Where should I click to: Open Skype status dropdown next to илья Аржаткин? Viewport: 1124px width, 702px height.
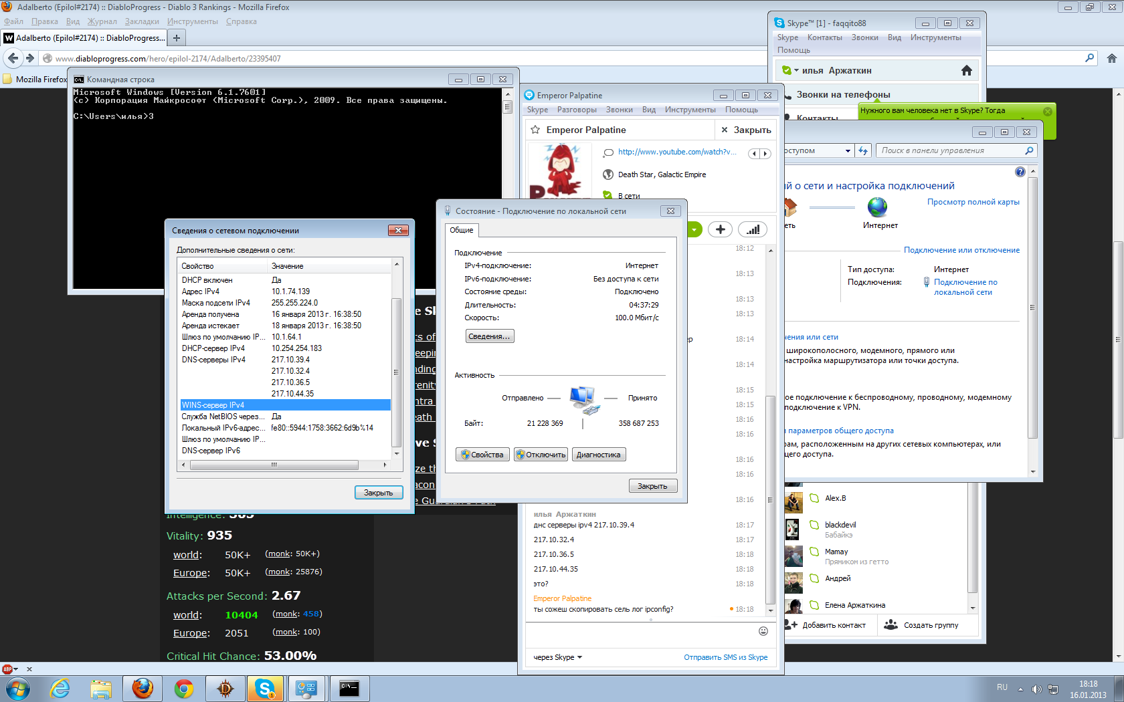tap(796, 70)
